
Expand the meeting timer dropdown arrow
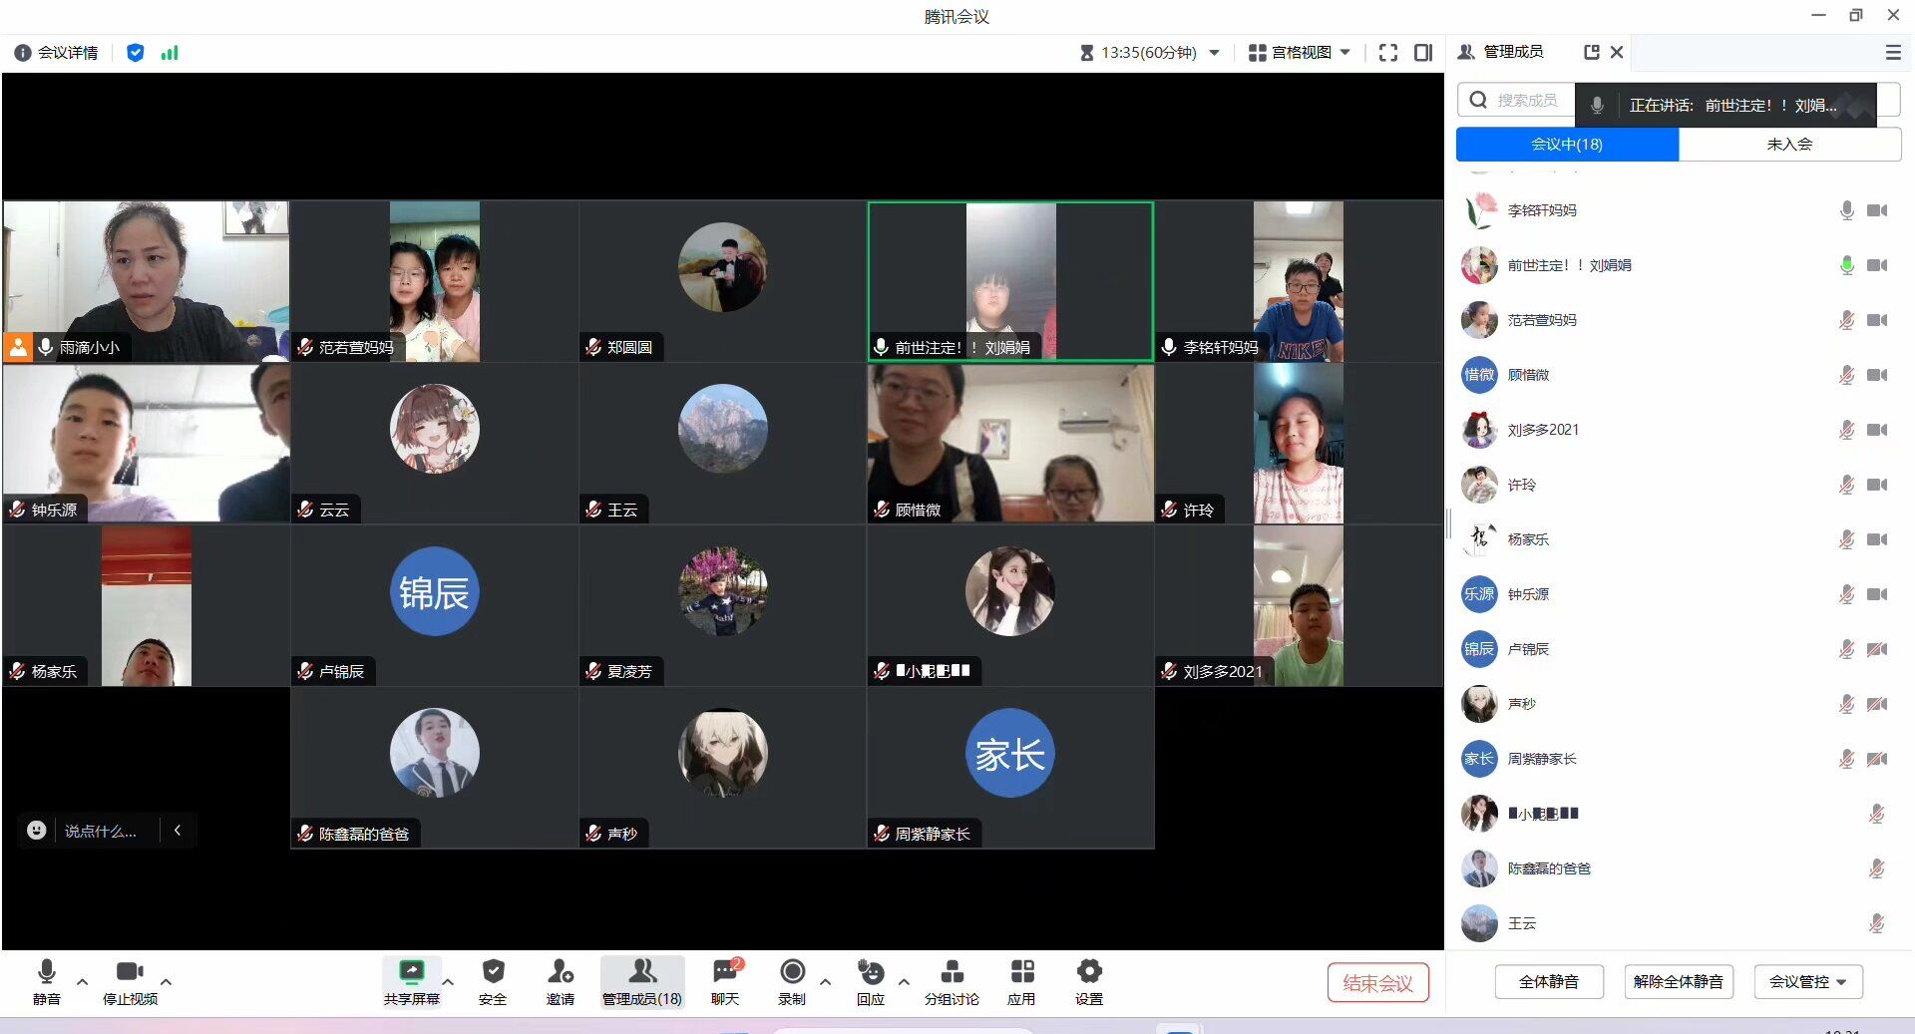1215,53
